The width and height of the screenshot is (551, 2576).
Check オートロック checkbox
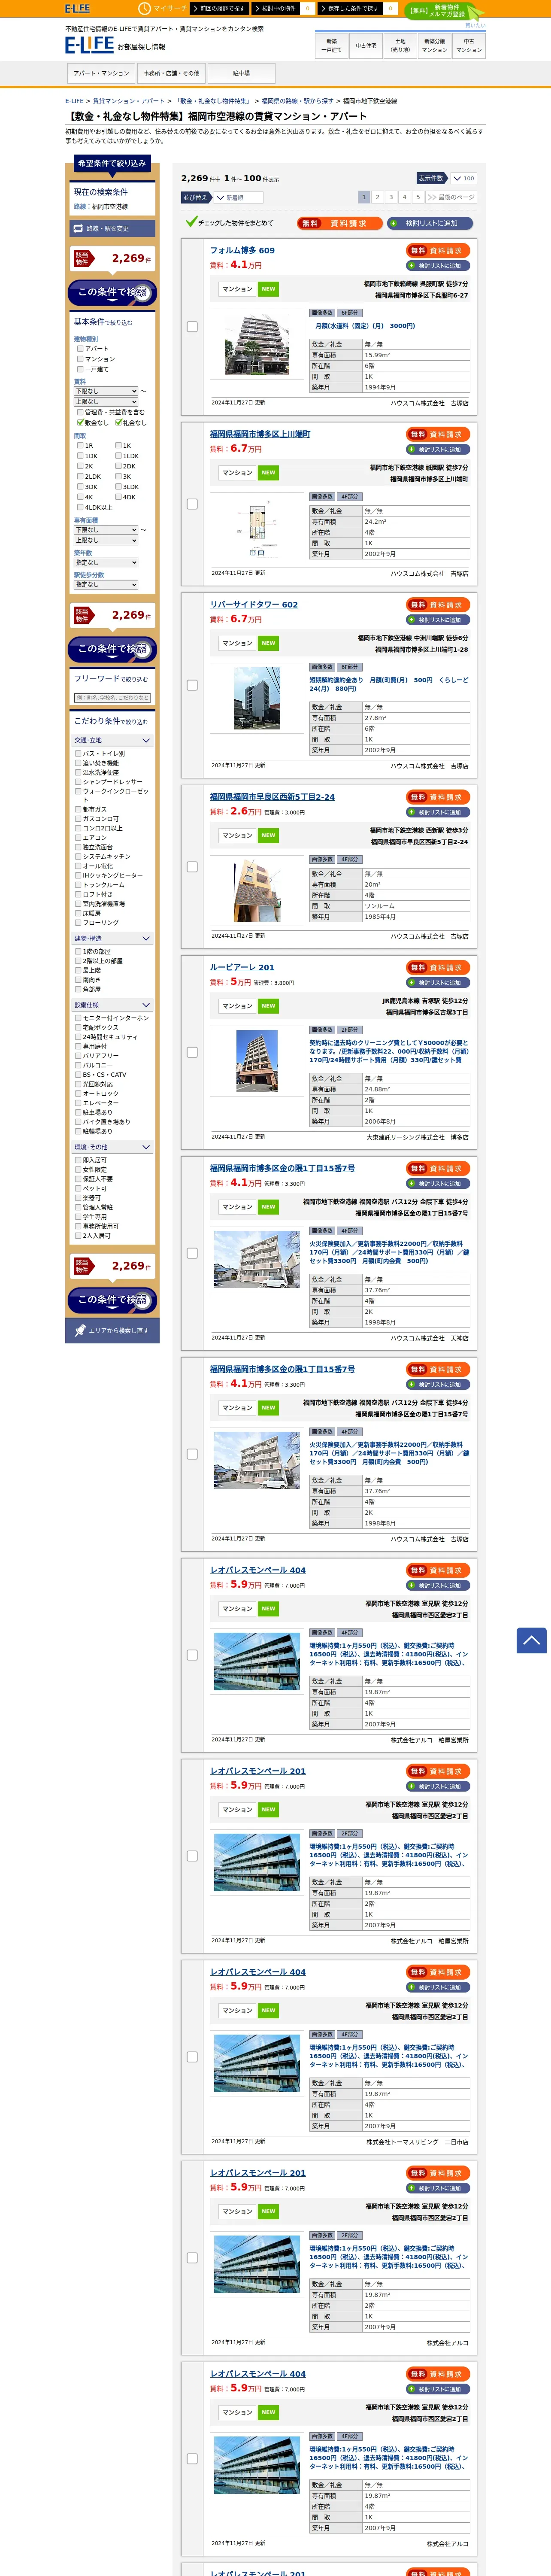pos(78,1093)
